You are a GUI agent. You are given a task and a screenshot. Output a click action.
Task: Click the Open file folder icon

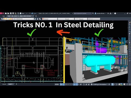(8, 13)
